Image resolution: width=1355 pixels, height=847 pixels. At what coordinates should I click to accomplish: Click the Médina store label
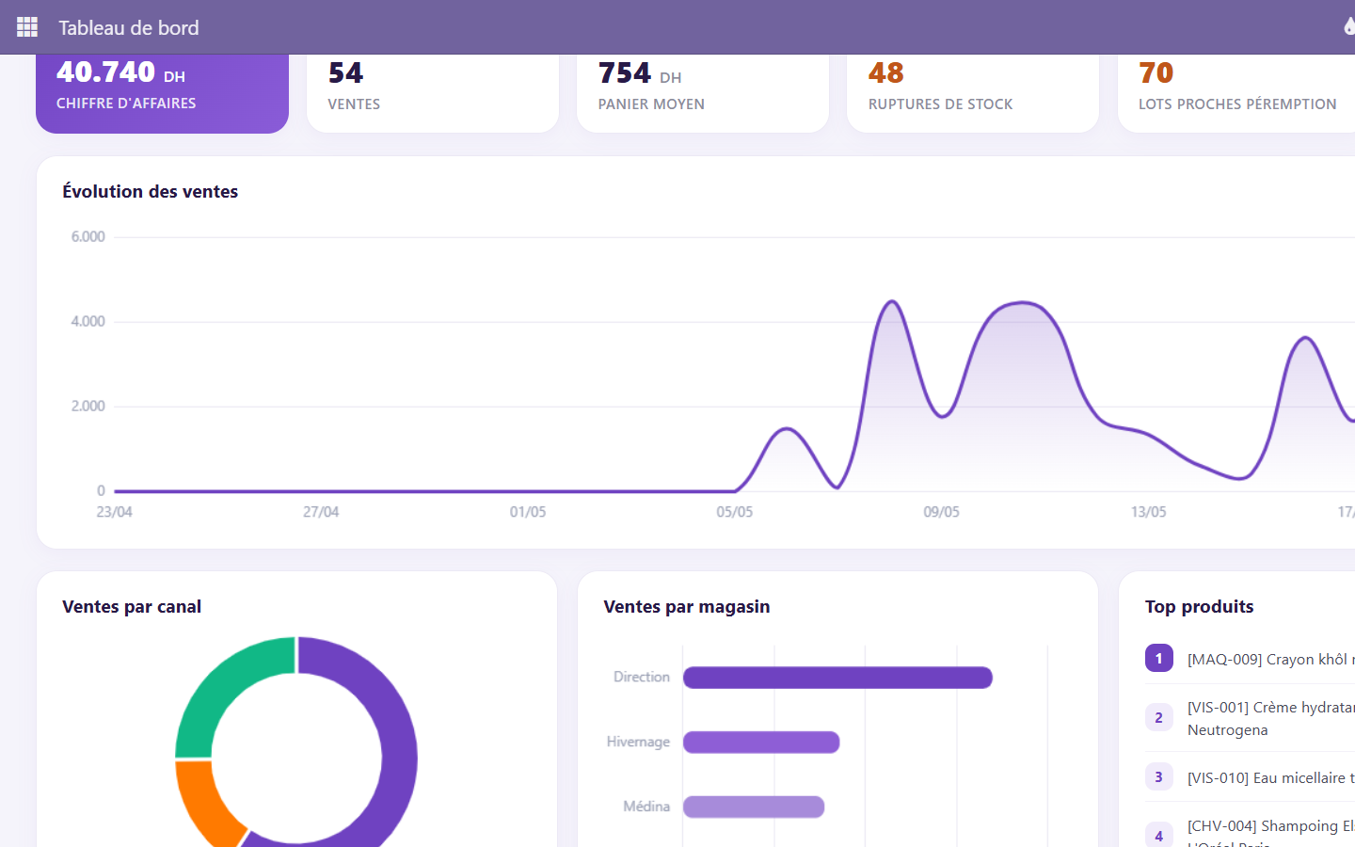(x=646, y=807)
